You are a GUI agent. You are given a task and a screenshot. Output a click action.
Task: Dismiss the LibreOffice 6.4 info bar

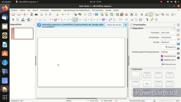click(126, 25)
